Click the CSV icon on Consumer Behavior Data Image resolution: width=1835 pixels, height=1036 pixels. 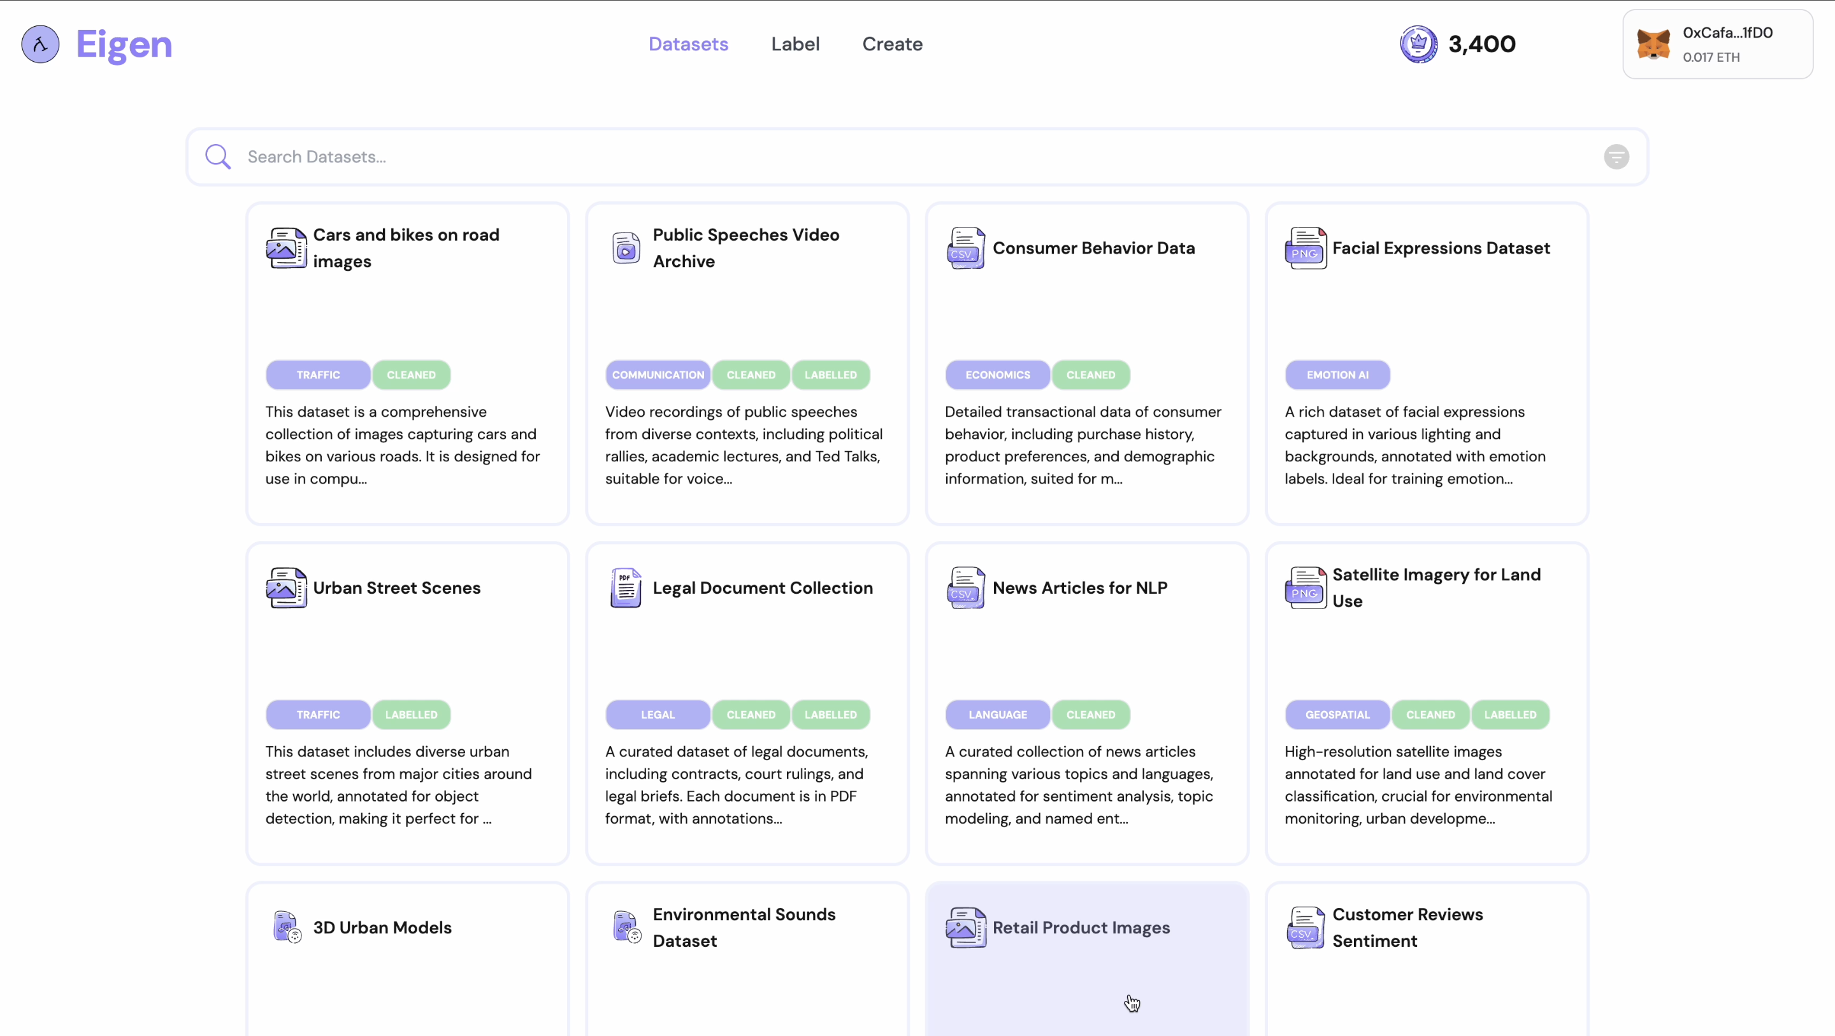pyautogui.click(x=965, y=248)
